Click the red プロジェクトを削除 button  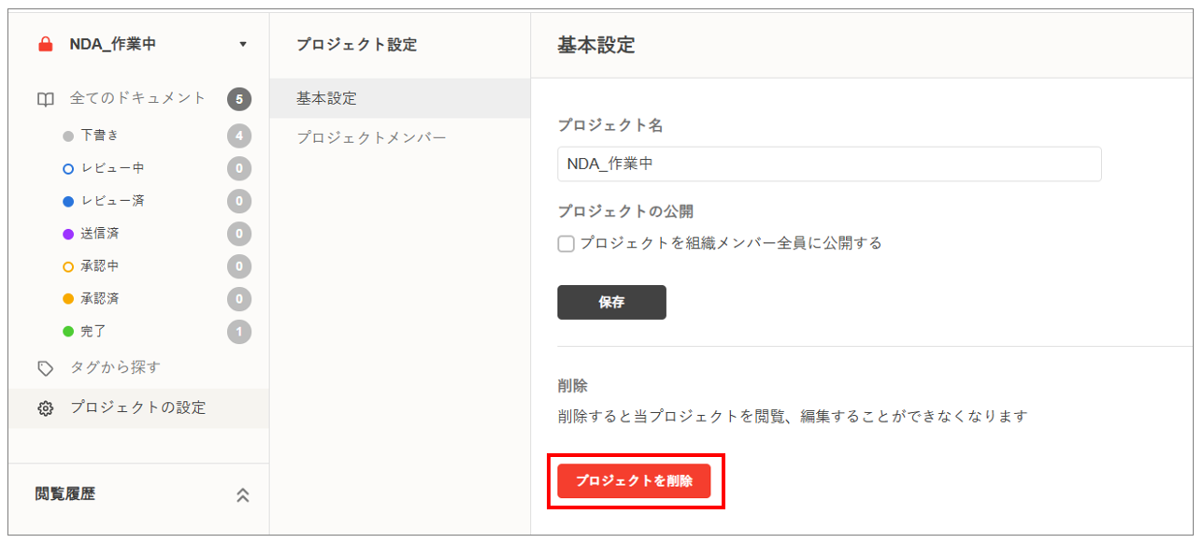pos(634,480)
